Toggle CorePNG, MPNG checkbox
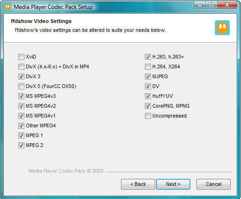The height and width of the screenshot is (199, 241). pos(148,106)
